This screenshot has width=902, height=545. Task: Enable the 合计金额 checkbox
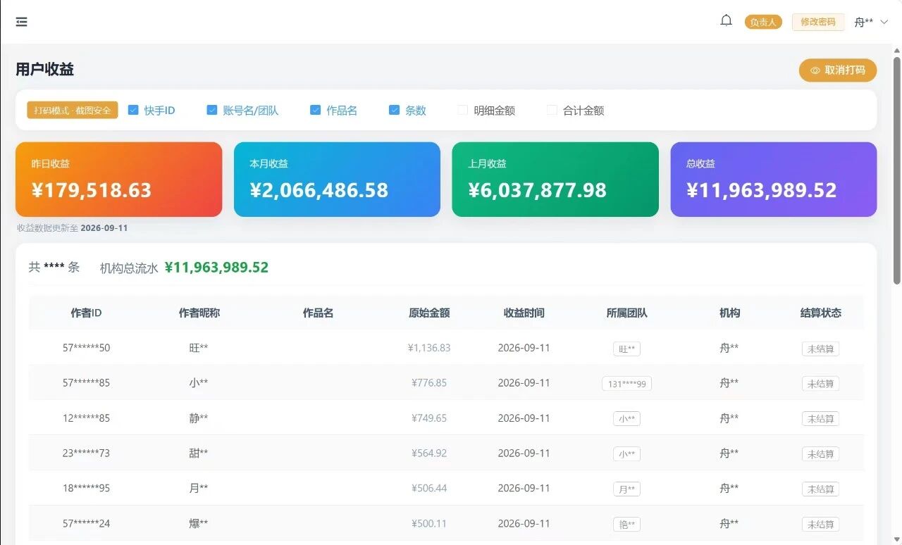point(552,110)
